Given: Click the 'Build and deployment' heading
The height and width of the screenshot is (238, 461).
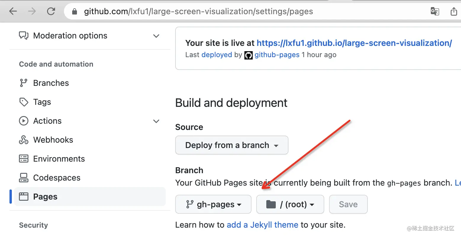Looking at the screenshot, I should pyautogui.click(x=231, y=103).
